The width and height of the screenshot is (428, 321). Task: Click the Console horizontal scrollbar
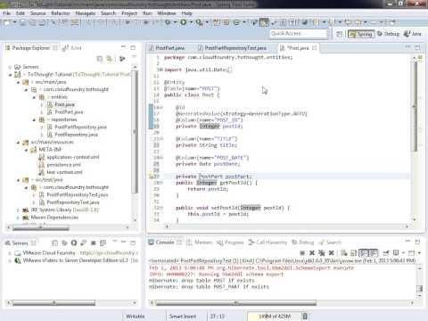point(236,303)
